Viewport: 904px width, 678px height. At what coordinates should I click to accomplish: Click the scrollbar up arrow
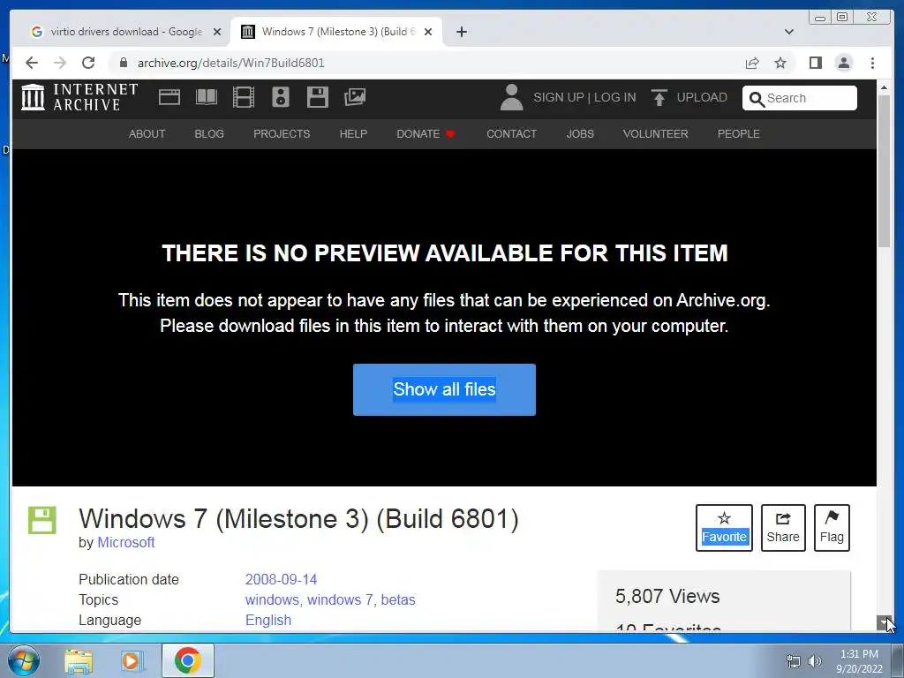[x=884, y=87]
